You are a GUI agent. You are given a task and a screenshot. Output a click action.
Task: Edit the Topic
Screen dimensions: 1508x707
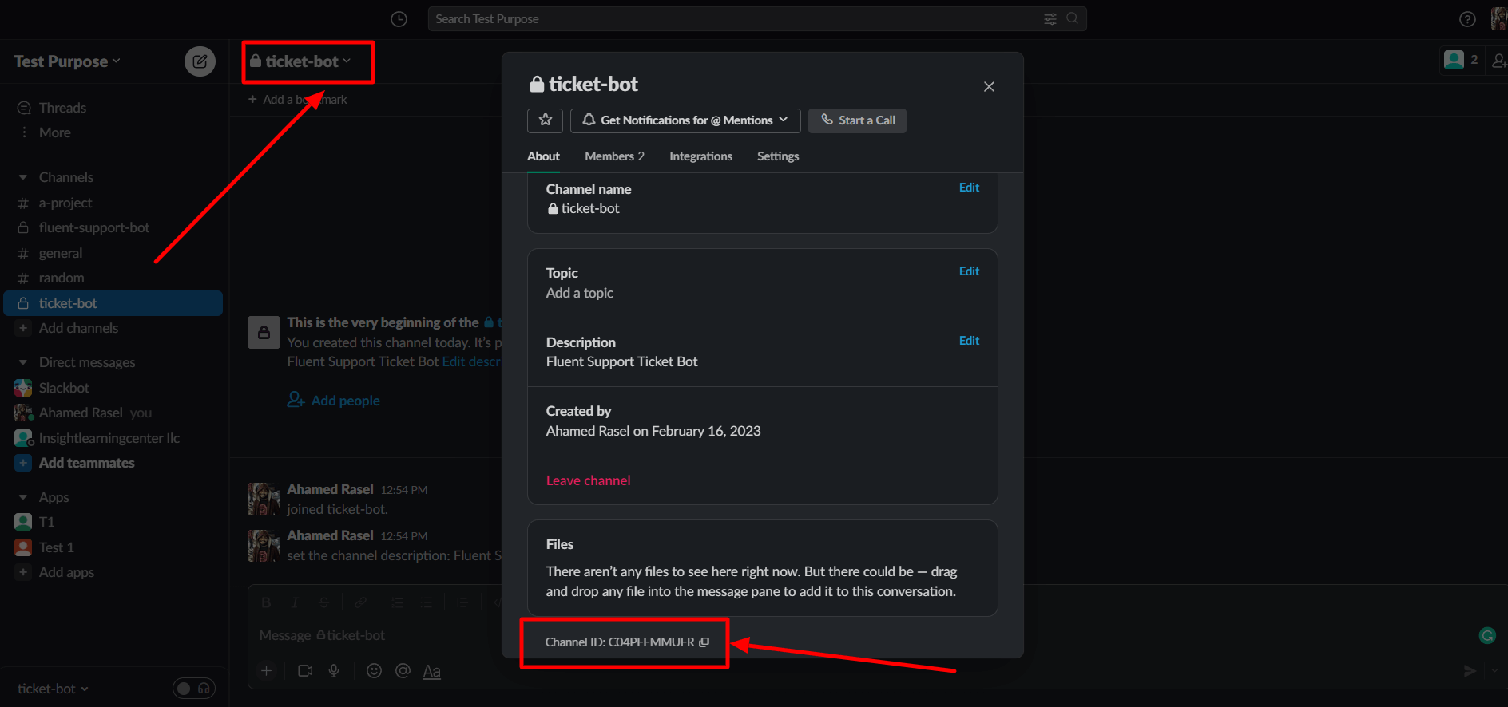pyautogui.click(x=969, y=271)
